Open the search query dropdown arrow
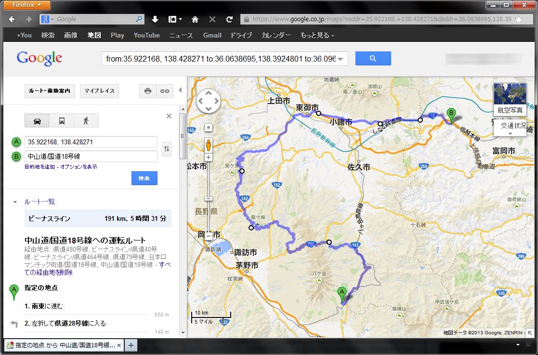Image resolution: width=538 pixels, height=355 pixels. point(341,59)
